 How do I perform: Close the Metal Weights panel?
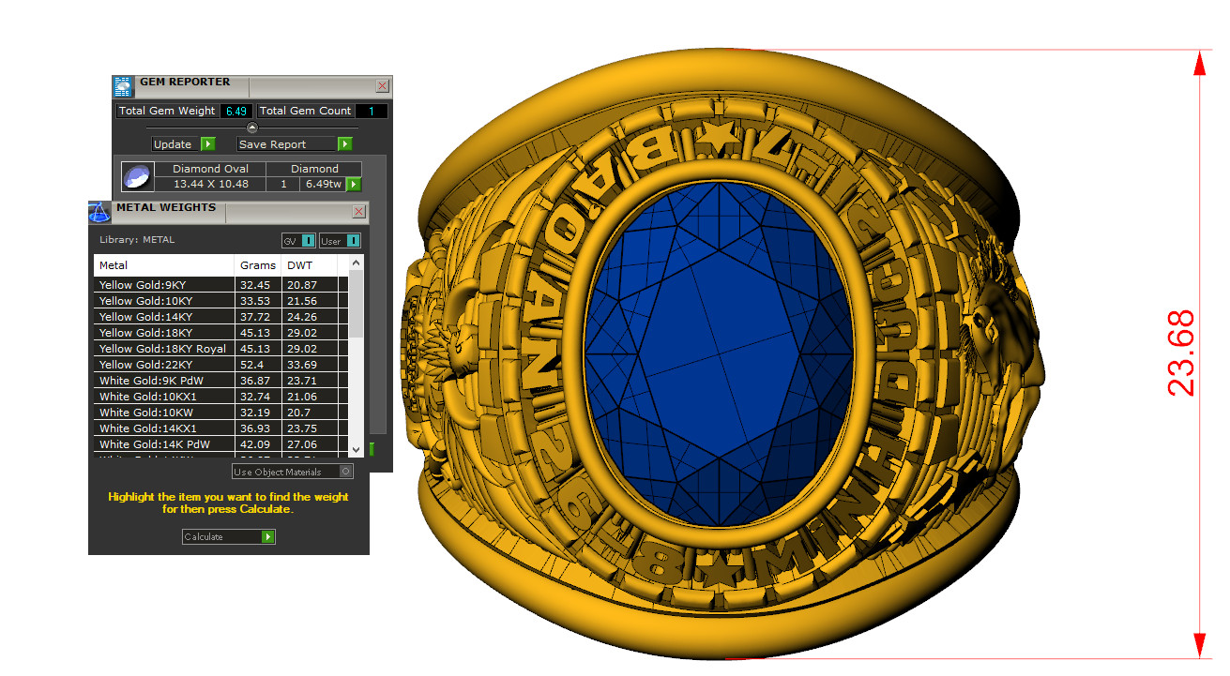pos(358,212)
